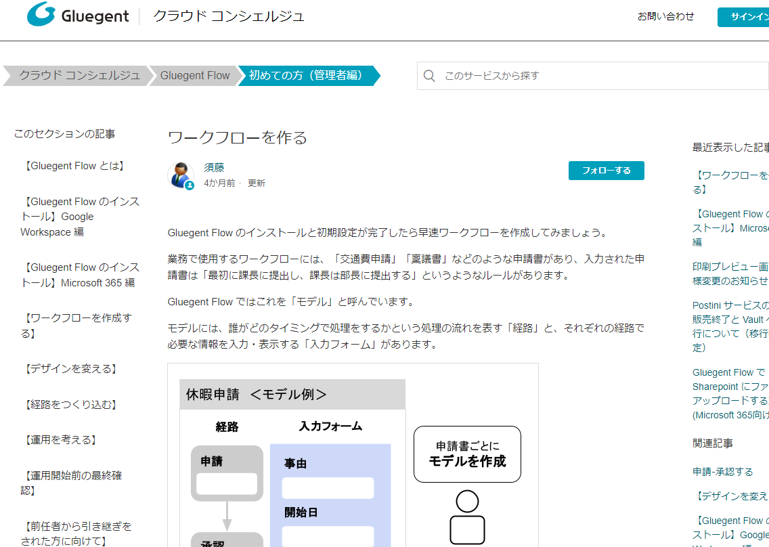Click breadcrumb Gluegent Flow
769x547 pixels.
click(194, 76)
